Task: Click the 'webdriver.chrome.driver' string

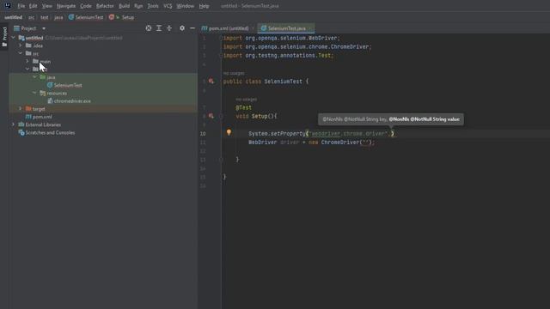Action: click(349, 134)
